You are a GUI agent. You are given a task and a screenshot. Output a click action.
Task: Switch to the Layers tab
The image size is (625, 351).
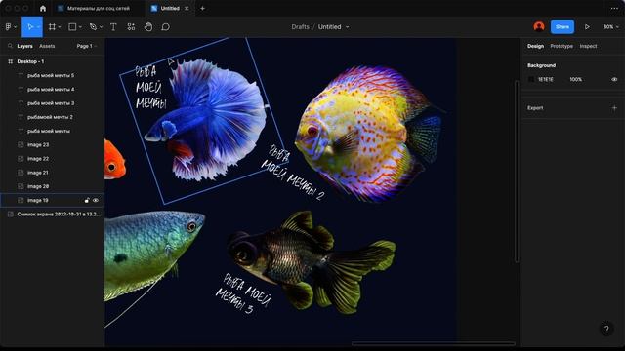24,46
